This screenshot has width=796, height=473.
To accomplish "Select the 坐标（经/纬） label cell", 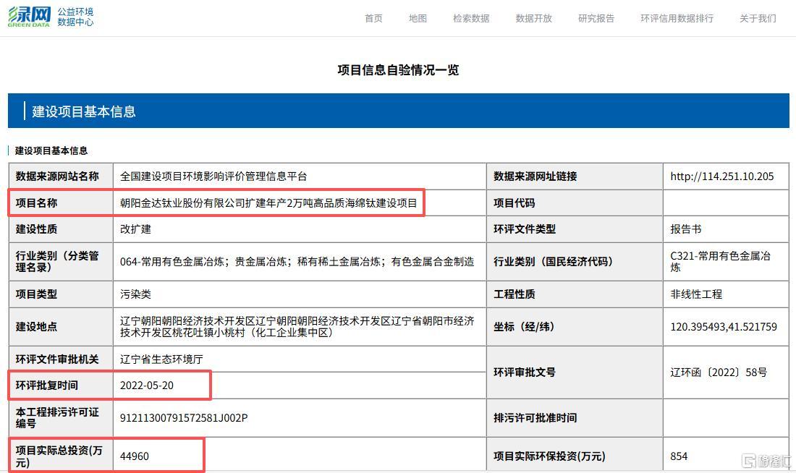I will [575, 326].
